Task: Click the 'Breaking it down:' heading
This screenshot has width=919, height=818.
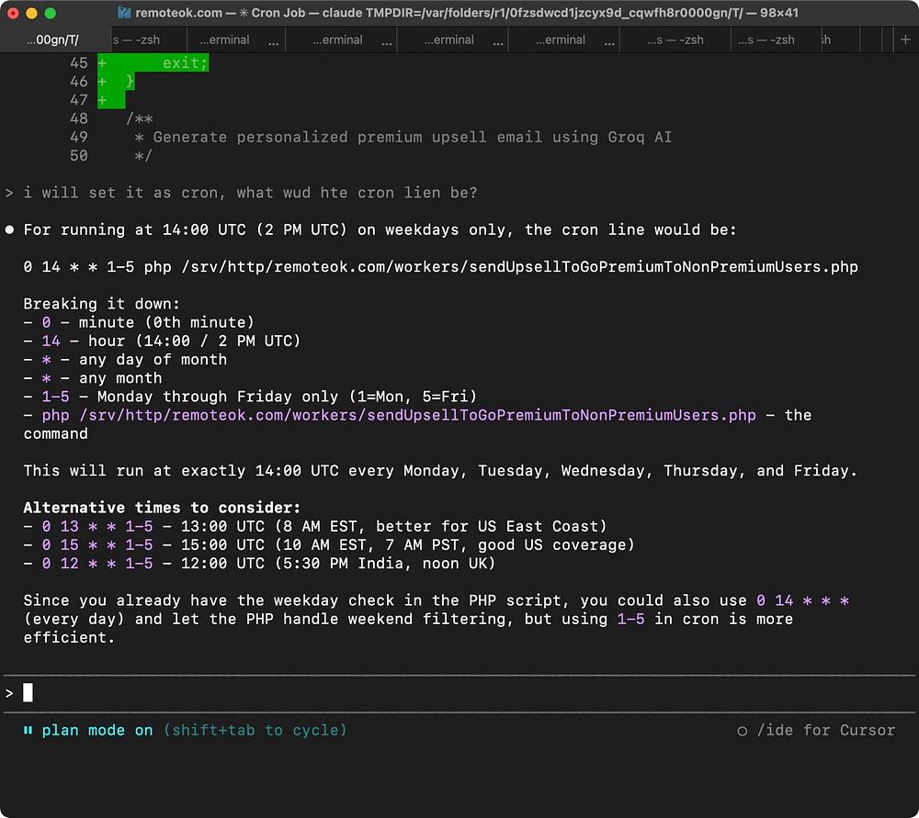Action: tap(102, 304)
